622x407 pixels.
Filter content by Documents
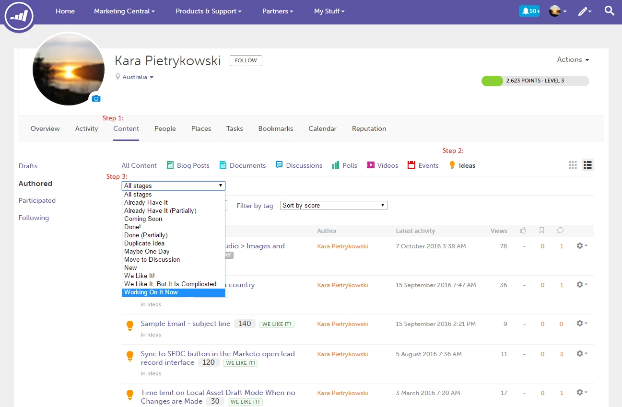coord(243,165)
